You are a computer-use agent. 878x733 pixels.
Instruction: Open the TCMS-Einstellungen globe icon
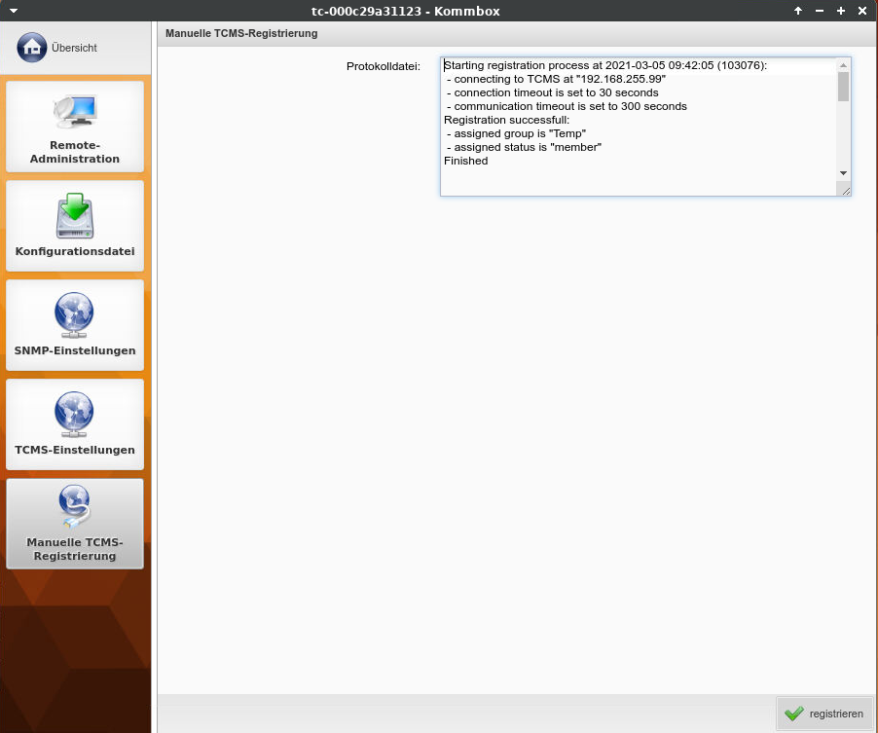click(75, 414)
